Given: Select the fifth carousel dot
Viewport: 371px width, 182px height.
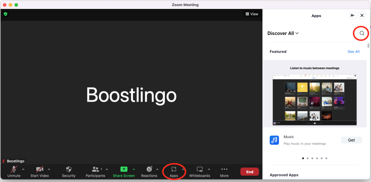Looking at the screenshot, I should pyautogui.click(x=322, y=158).
